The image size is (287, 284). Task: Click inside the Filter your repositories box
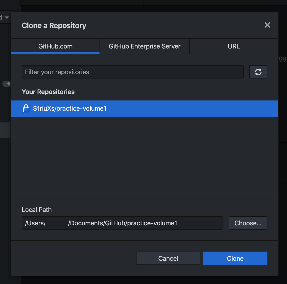(133, 72)
